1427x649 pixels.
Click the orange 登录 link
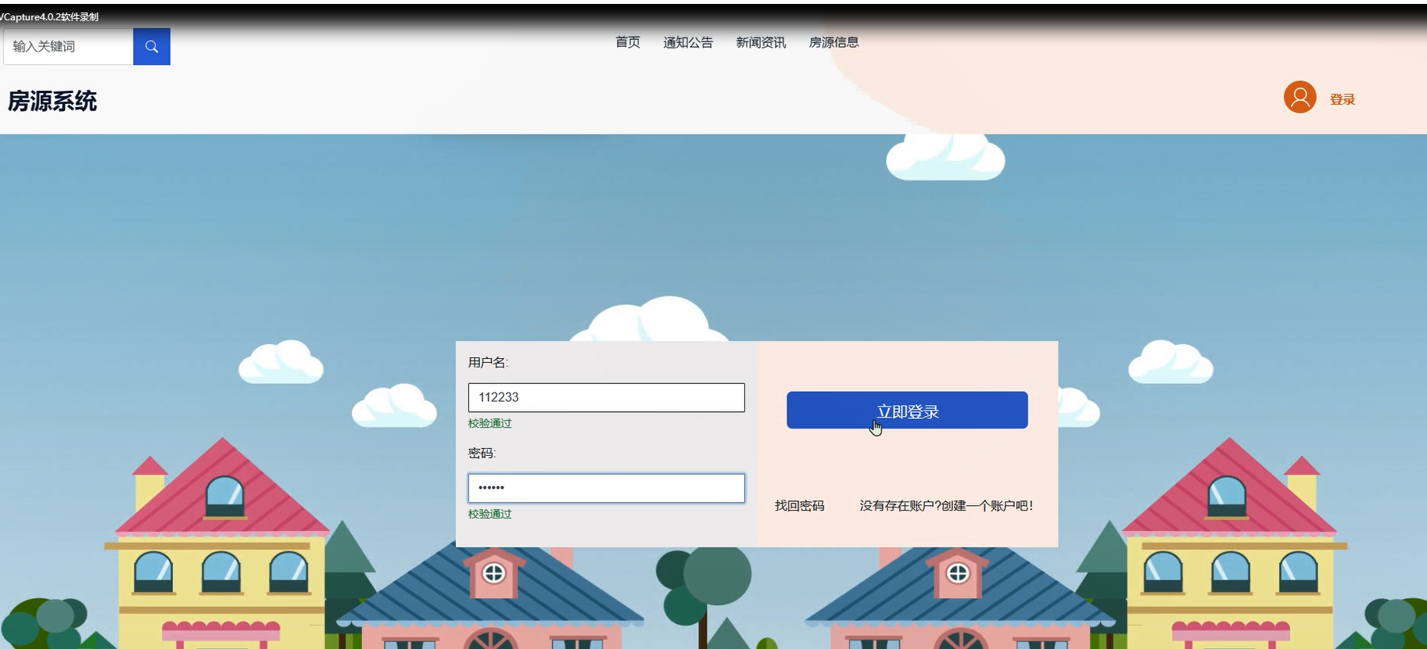coord(1343,99)
